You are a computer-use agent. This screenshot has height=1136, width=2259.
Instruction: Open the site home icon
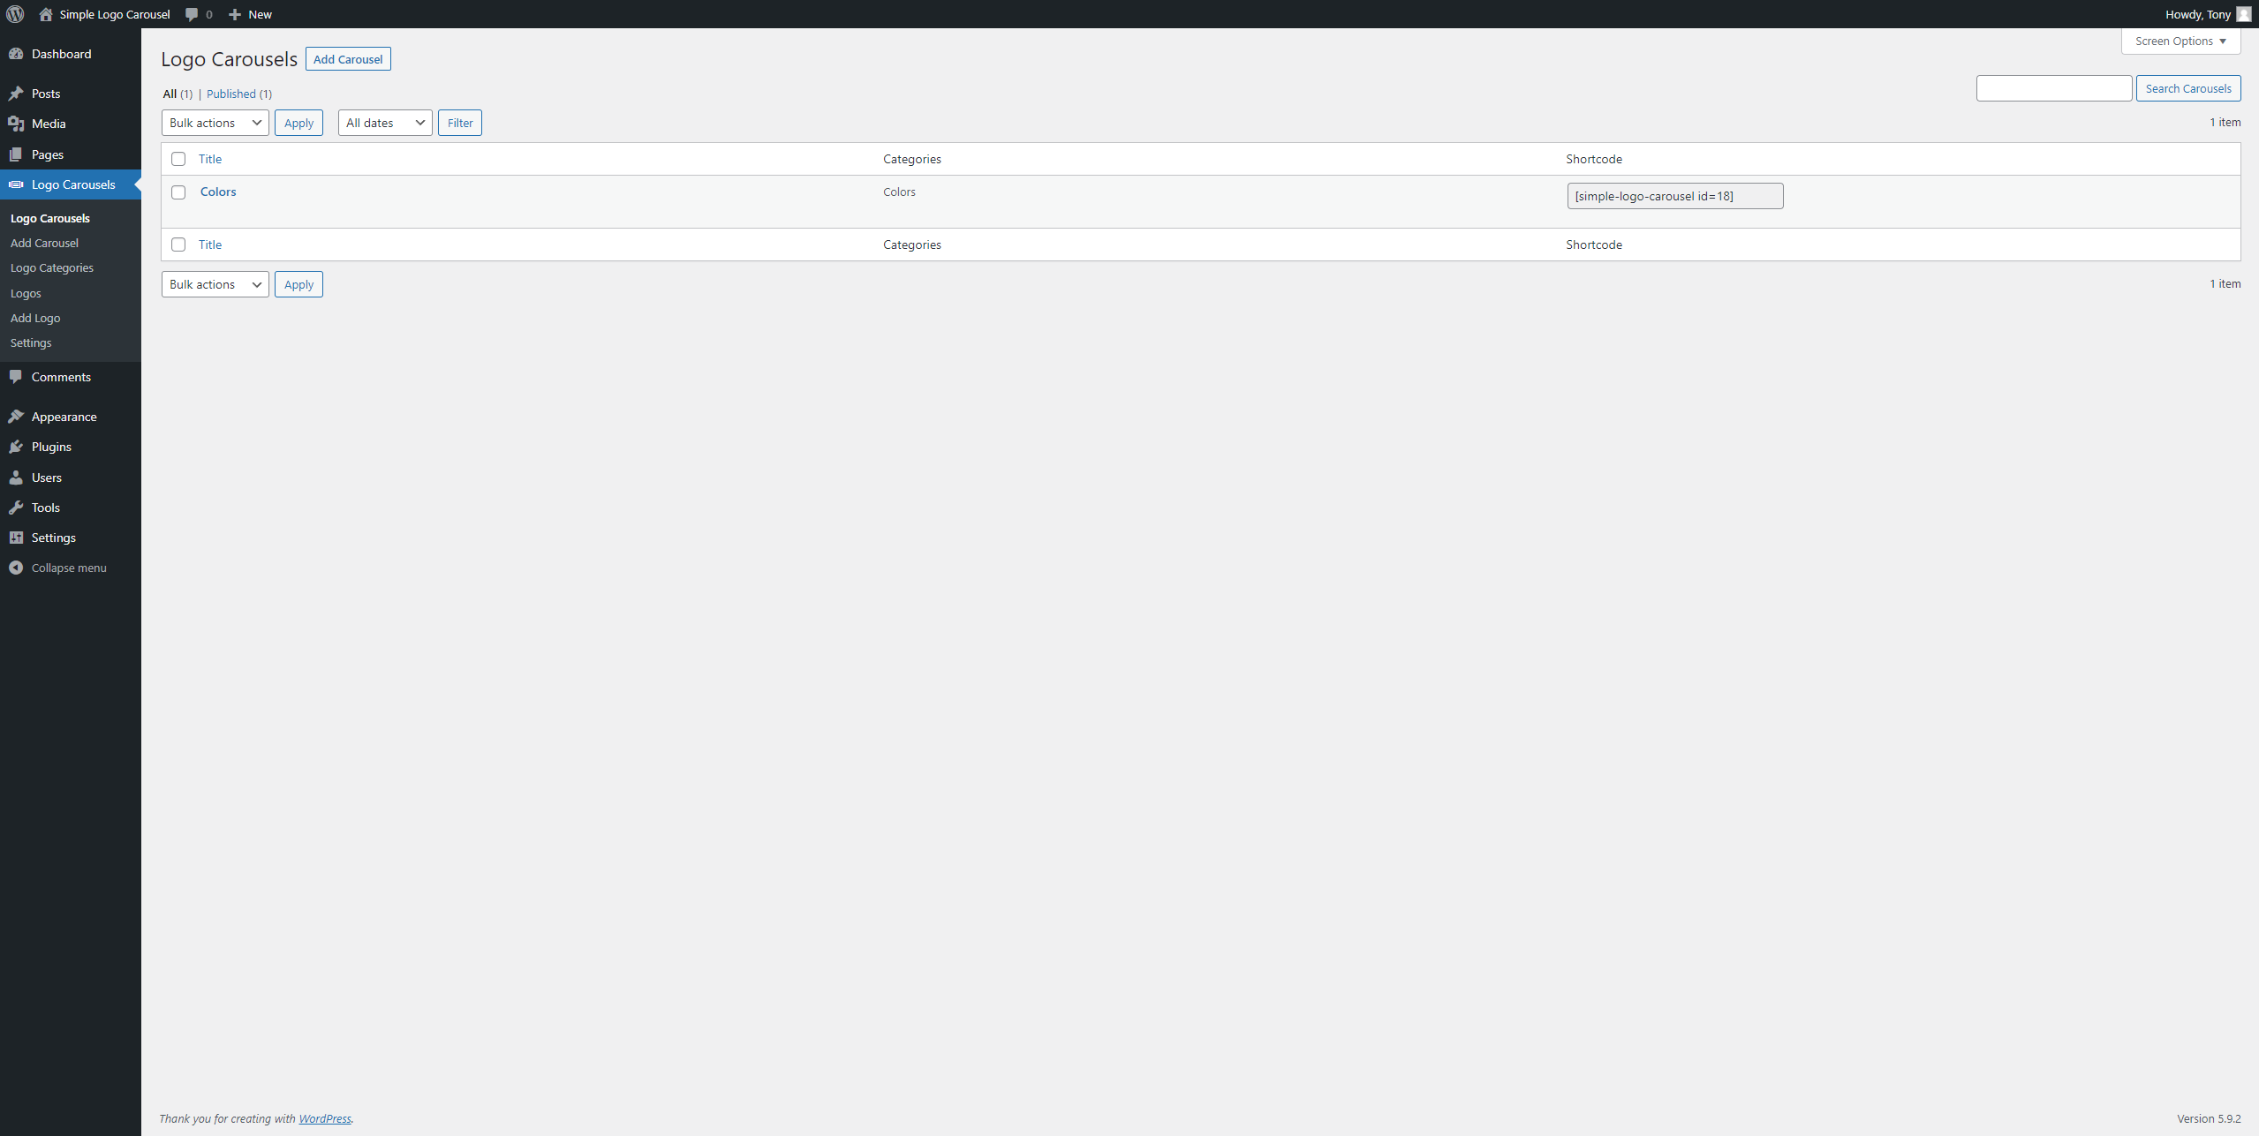pos(46,14)
